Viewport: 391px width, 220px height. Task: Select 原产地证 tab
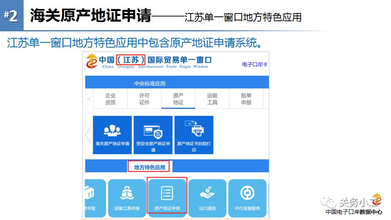[x=178, y=99]
